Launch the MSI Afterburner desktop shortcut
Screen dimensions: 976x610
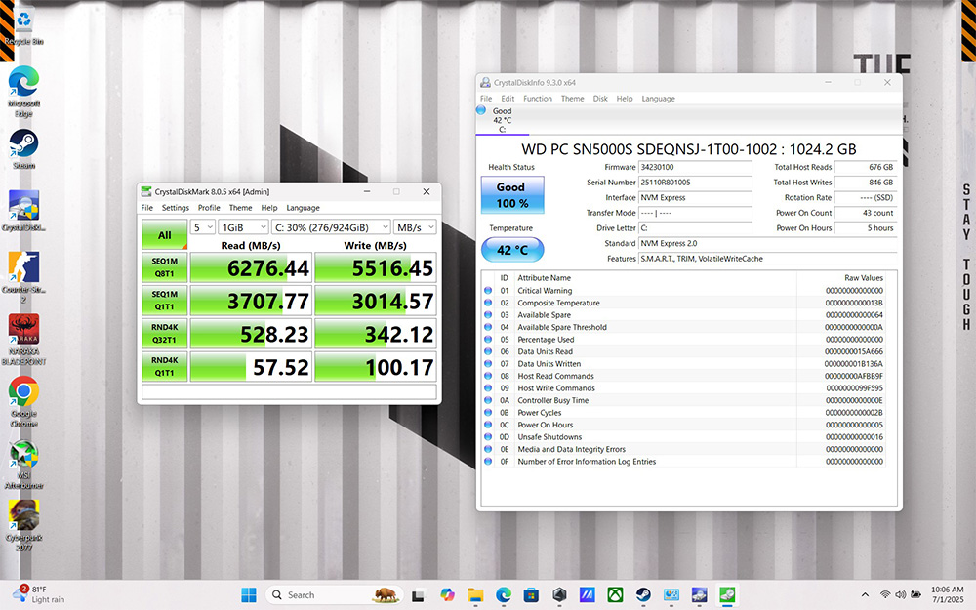[23, 465]
